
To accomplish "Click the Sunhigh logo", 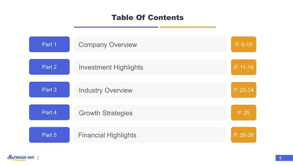I will coord(21,157).
